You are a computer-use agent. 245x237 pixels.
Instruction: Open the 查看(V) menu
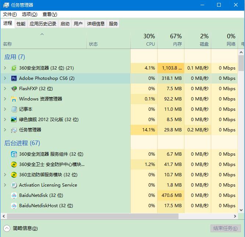(50, 14)
